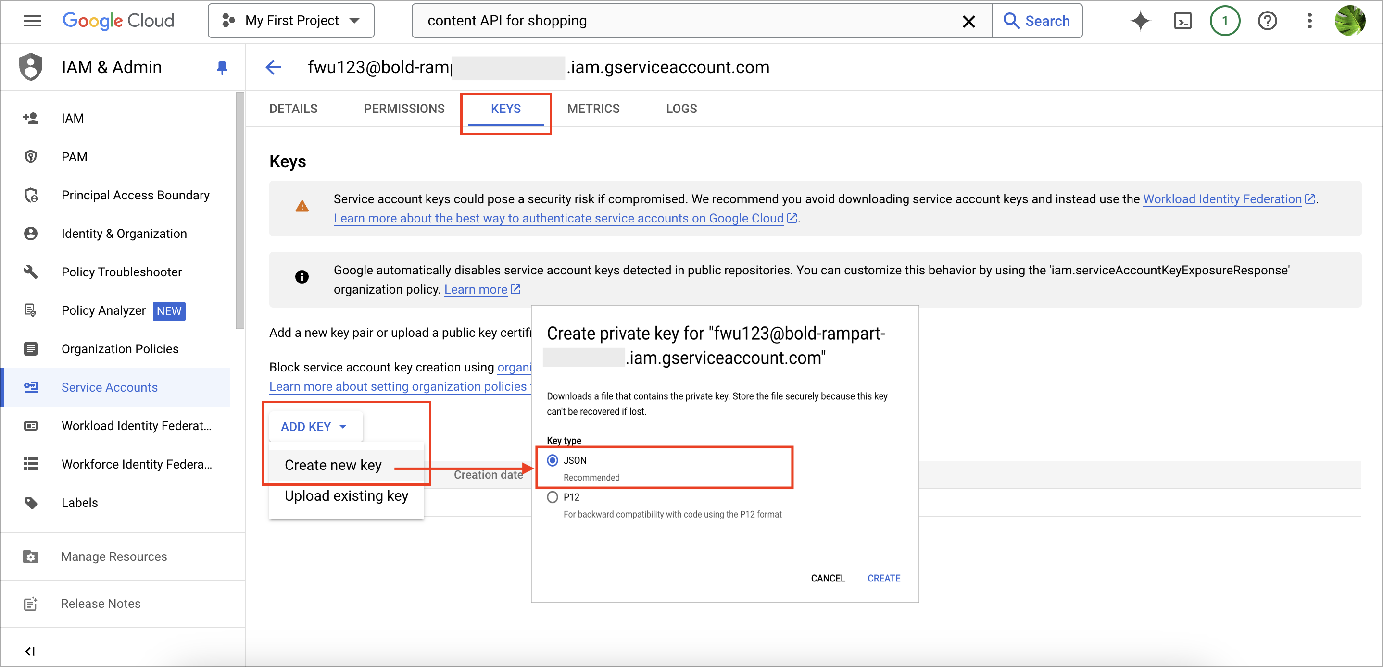
Task: Switch to the DETAILS tab
Action: tap(293, 109)
